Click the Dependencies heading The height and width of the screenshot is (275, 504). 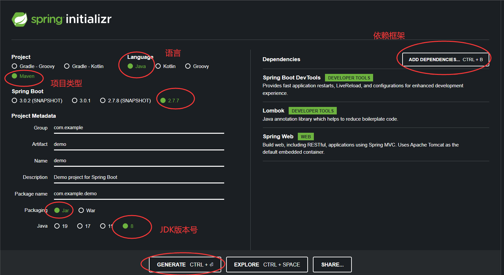[281, 60]
